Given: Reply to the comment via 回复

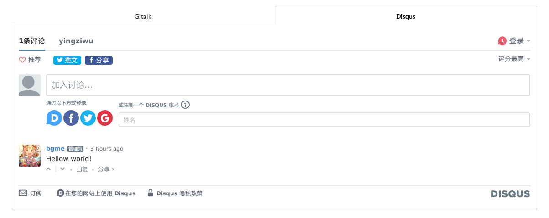Looking at the screenshot, I should click(x=82, y=169).
